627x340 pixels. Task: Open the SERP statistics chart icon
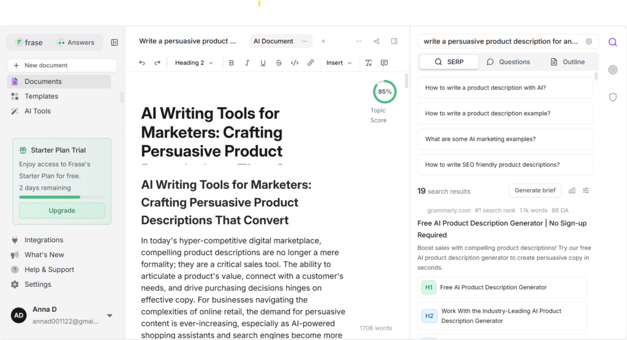[572, 191]
